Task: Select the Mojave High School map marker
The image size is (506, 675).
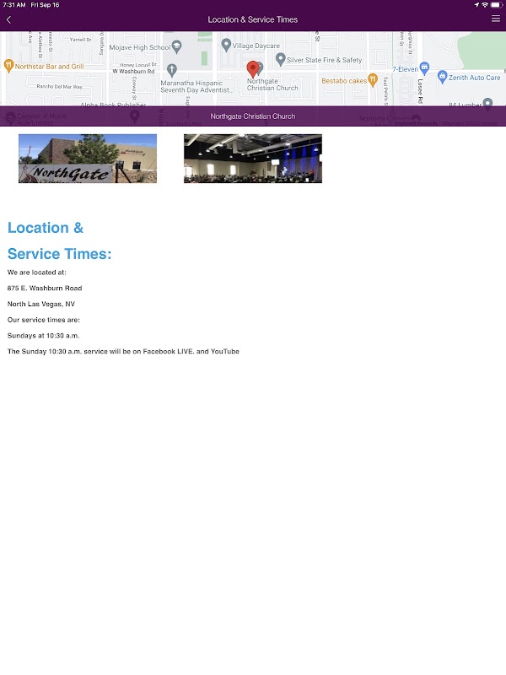Action: point(177,46)
